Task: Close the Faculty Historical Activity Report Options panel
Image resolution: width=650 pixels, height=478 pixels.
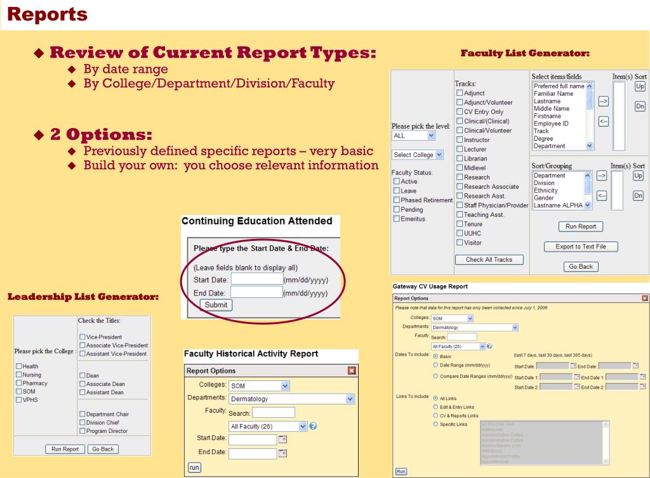Action: (352, 370)
